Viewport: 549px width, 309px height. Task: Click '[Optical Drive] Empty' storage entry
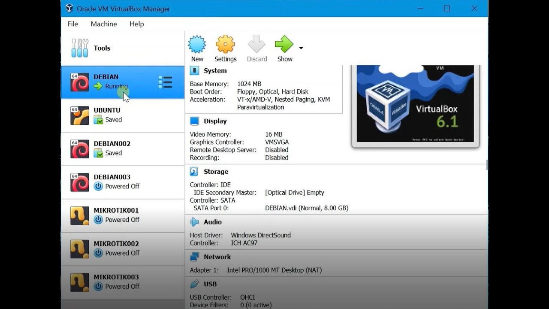(295, 193)
